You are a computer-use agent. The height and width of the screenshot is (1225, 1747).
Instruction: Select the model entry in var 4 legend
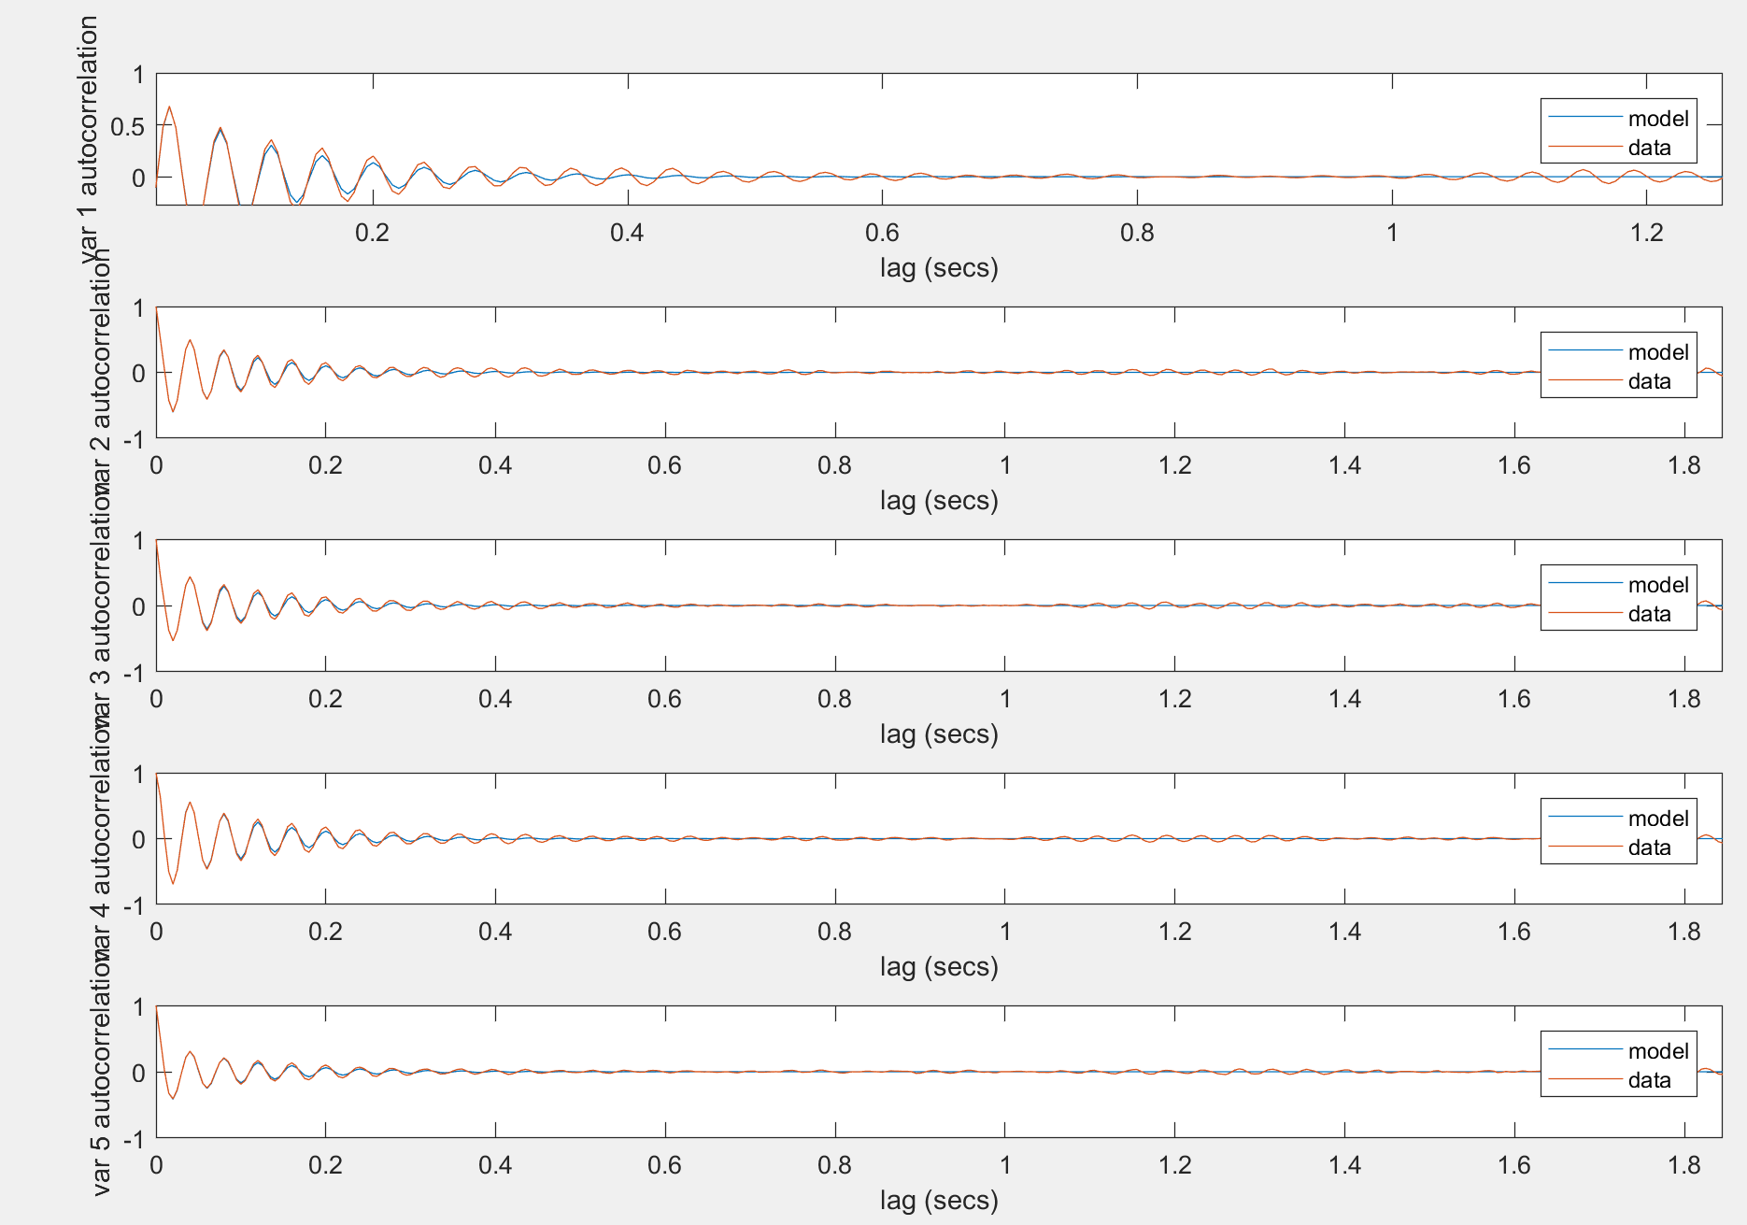point(1658,817)
